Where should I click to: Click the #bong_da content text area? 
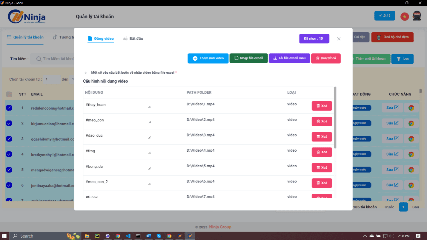(118, 167)
